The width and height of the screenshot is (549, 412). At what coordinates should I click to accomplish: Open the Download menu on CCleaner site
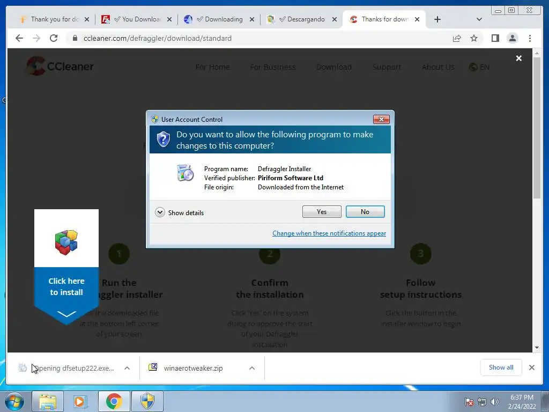(334, 67)
